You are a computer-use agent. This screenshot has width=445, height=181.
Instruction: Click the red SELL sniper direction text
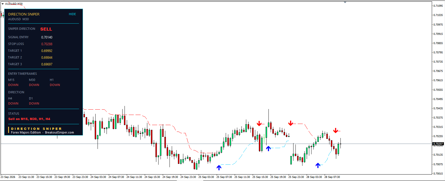click(46, 29)
